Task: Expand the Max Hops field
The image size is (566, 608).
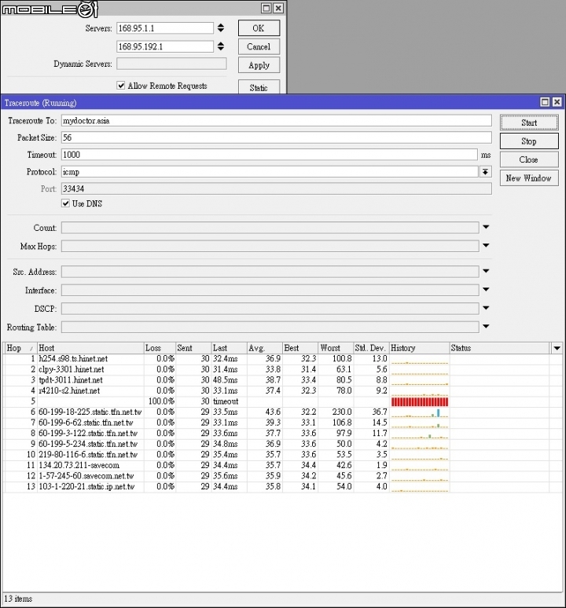Action: coord(486,246)
